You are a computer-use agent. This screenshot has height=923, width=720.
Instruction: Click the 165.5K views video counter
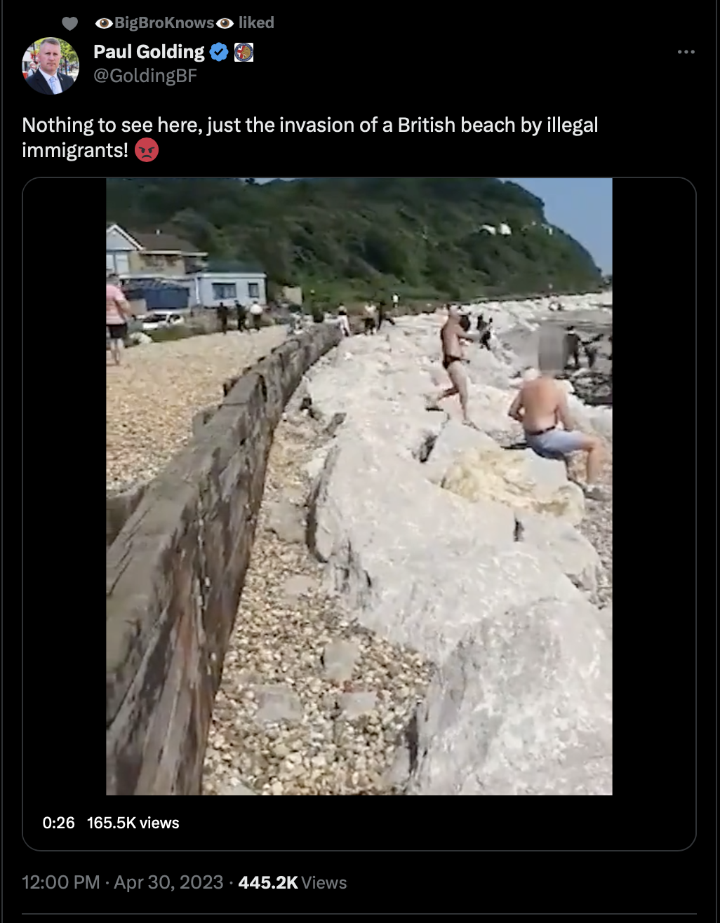coord(133,823)
